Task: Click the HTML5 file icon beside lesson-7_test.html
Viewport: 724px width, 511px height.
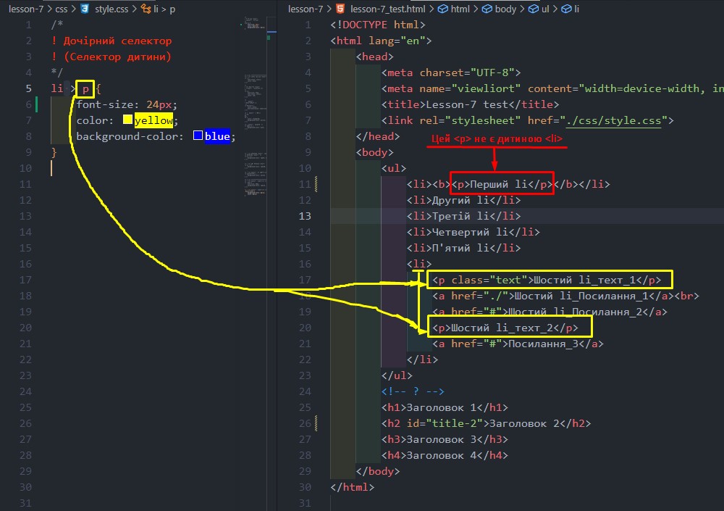Action: pyautogui.click(x=340, y=9)
